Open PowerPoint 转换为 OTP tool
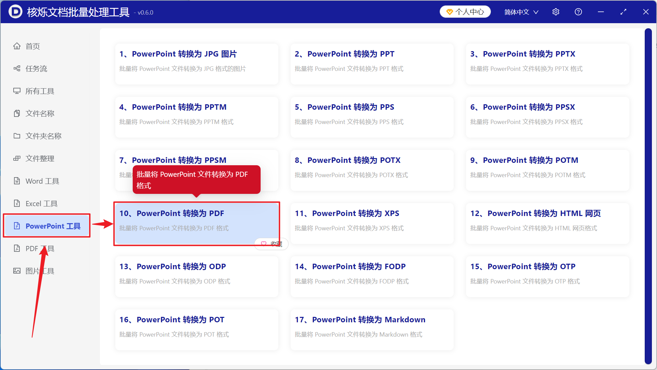657x370 pixels. click(547, 277)
